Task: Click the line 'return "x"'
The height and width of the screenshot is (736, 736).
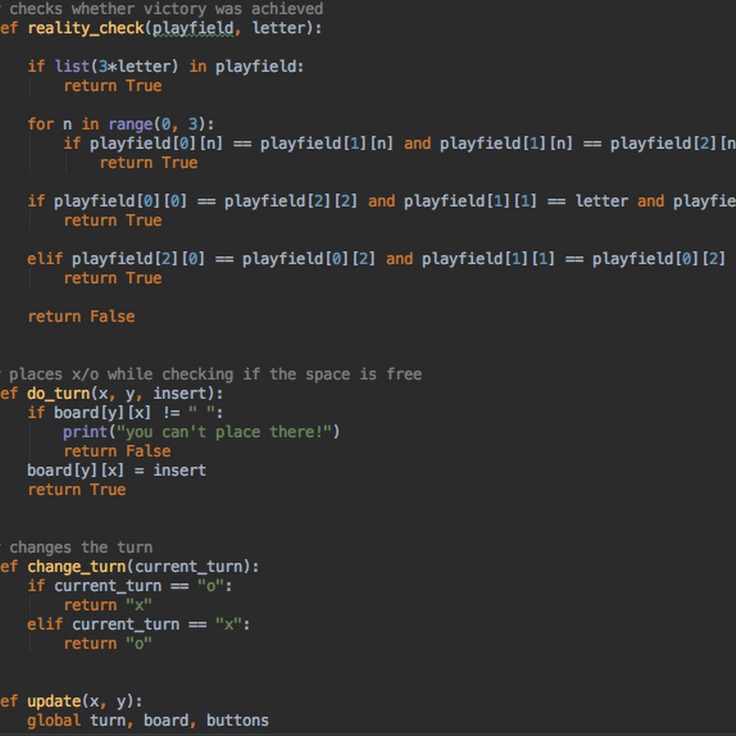Action: tap(108, 605)
